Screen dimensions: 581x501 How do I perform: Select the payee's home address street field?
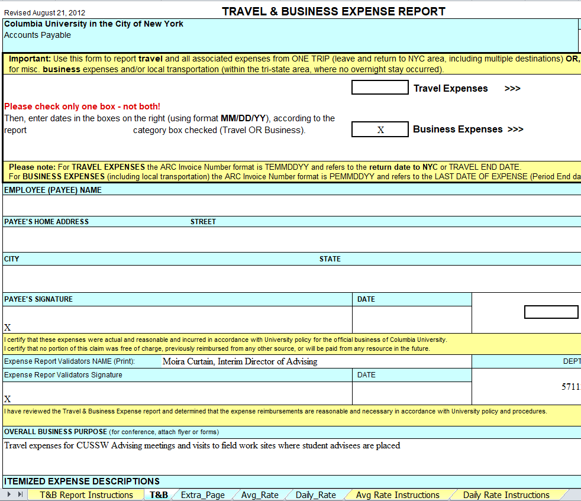pos(290,239)
